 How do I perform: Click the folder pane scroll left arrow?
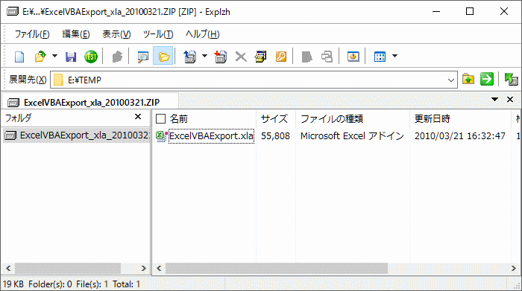[x=8, y=269]
